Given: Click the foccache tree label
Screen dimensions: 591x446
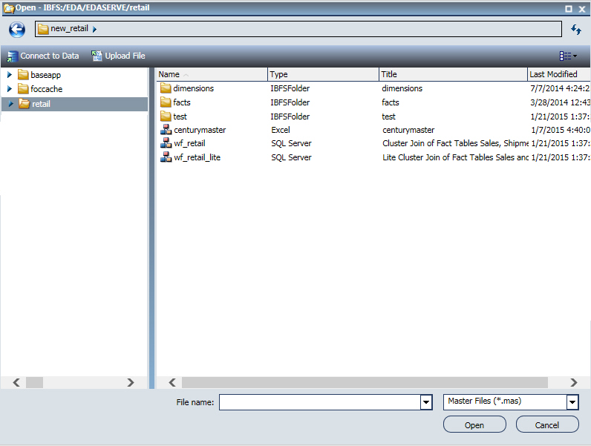Looking at the screenshot, I should coord(46,89).
